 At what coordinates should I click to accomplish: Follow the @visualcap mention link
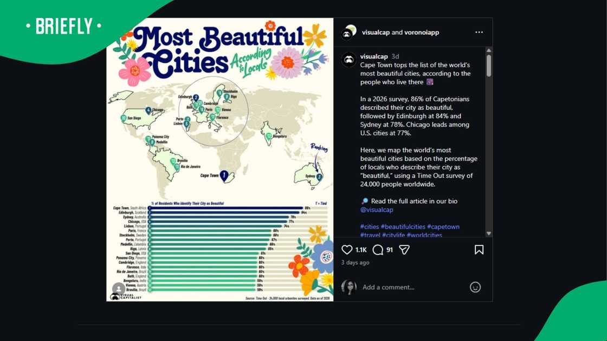click(377, 209)
